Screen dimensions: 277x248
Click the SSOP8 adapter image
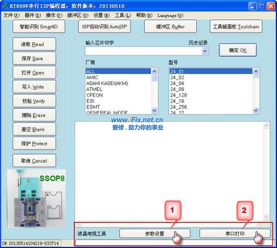(36, 198)
